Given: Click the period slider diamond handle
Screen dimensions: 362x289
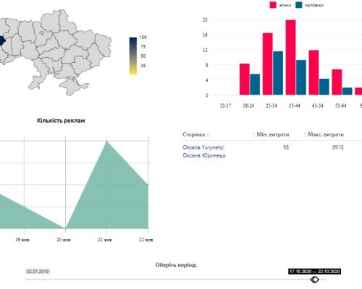Looking at the screenshot, I should point(315,280).
